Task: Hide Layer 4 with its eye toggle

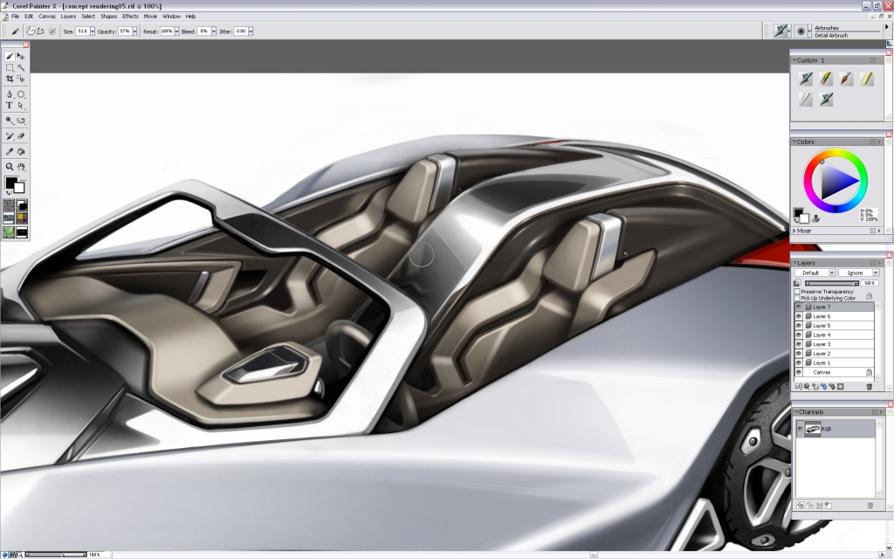Action: [799, 335]
